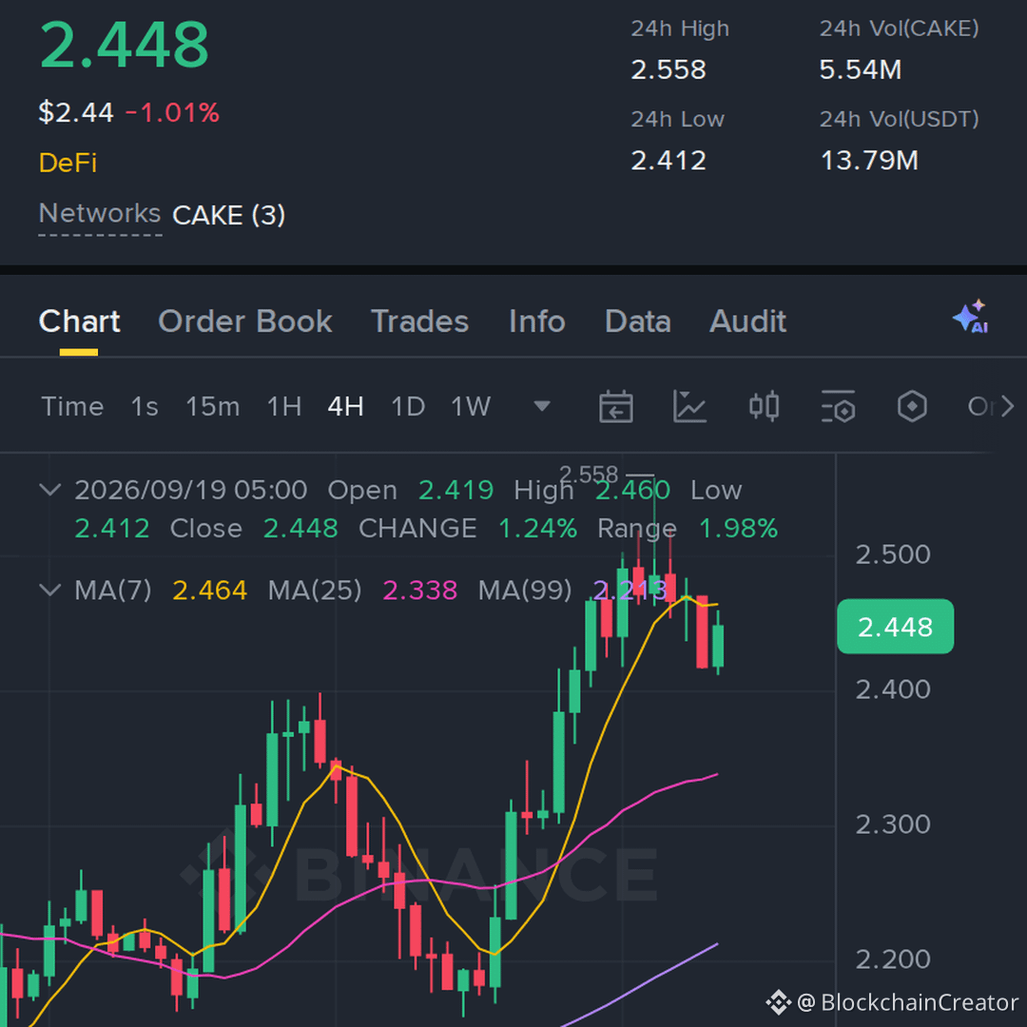Open the chart display settings icon

(x=839, y=406)
